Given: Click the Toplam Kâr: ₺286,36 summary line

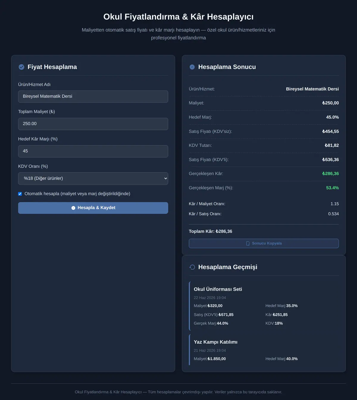Looking at the screenshot, I should pos(210,231).
